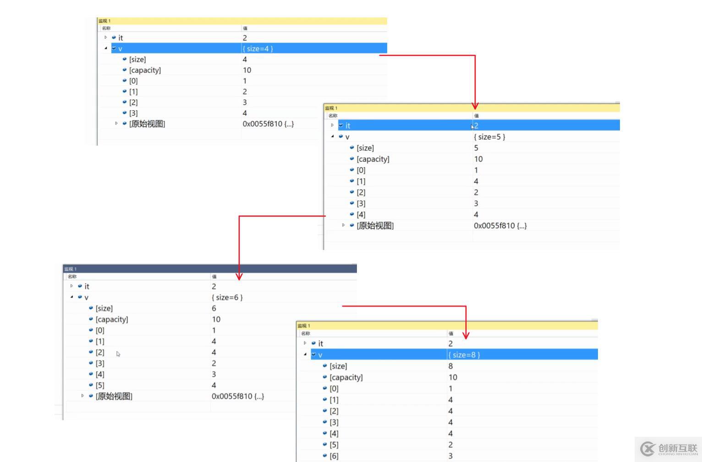Click the 监视 1 title of the size=8 window
The image size is (702, 462).
click(x=304, y=326)
